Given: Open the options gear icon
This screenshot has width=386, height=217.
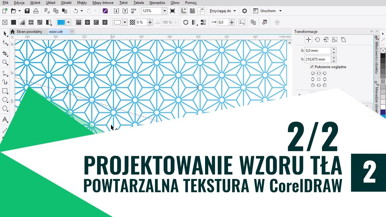Looking at the screenshot, I should pos(245,11).
